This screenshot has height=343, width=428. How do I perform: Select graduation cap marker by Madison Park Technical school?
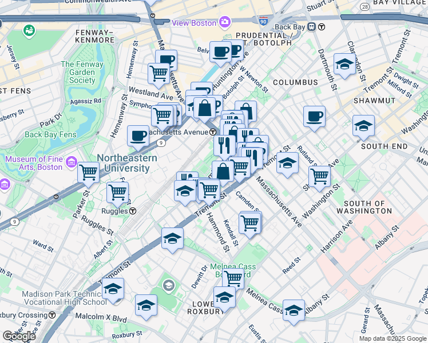click(x=113, y=291)
